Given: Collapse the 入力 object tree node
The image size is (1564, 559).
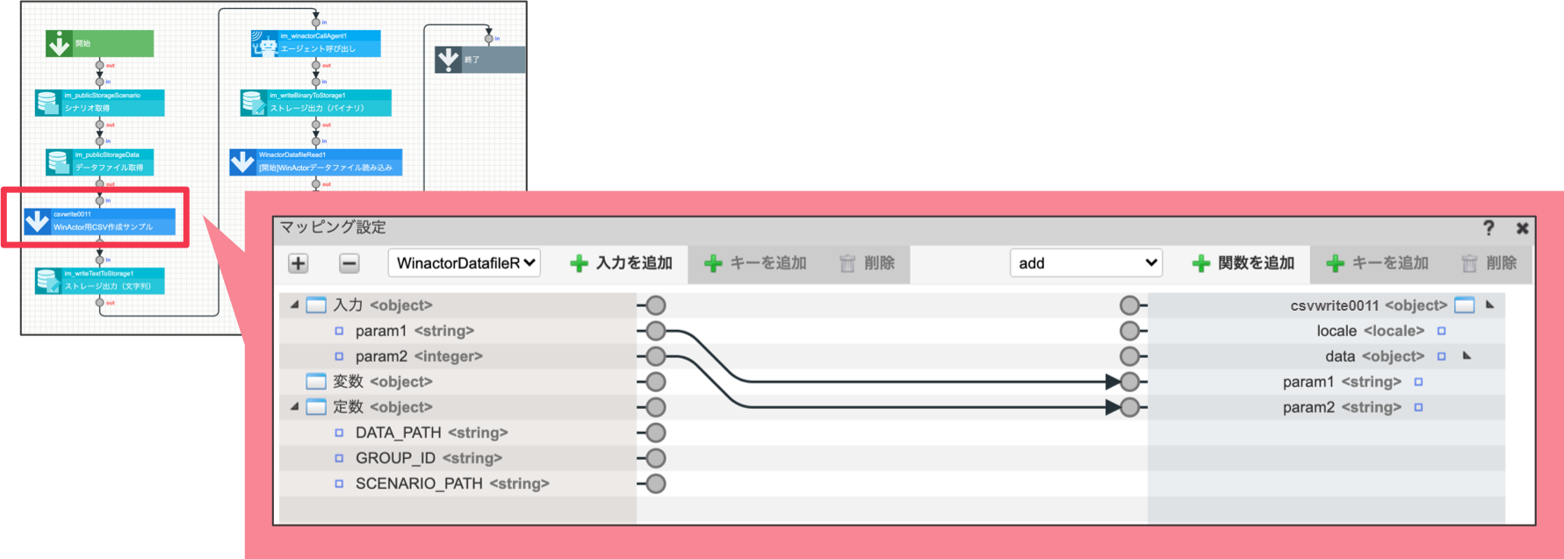Looking at the screenshot, I should (294, 305).
